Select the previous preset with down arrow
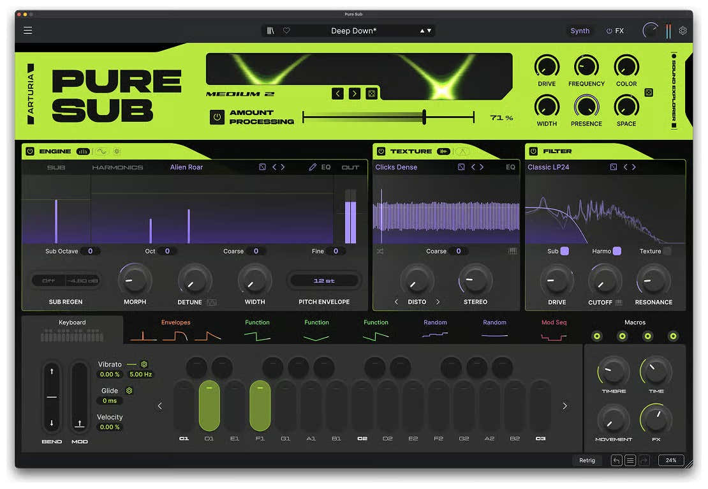708x489 pixels. pos(429,31)
